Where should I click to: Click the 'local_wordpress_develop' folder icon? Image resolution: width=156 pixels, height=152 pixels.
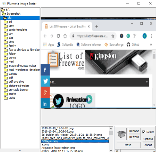point(6,70)
